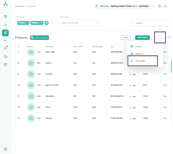The image size is (173, 154).
Task: Click into the Search input field
Action: pos(152,23)
